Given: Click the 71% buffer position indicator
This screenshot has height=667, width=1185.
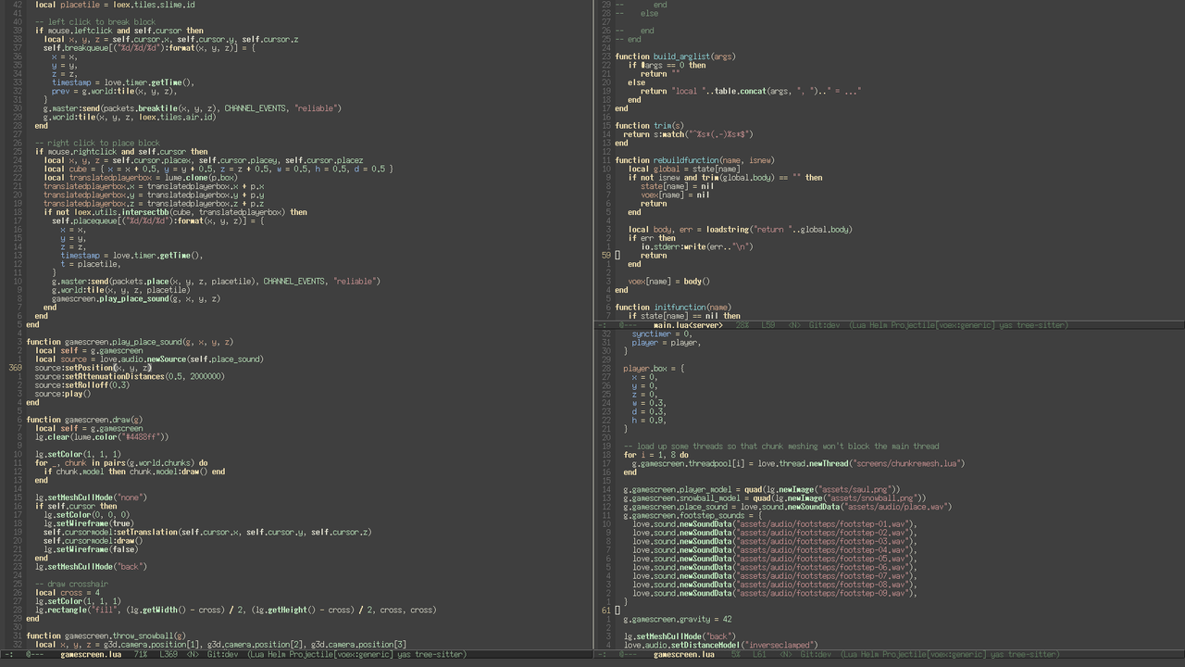Looking at the screenshot, I should [140, 654].
